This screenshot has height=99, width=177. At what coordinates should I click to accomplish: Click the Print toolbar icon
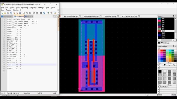(20, 13)
